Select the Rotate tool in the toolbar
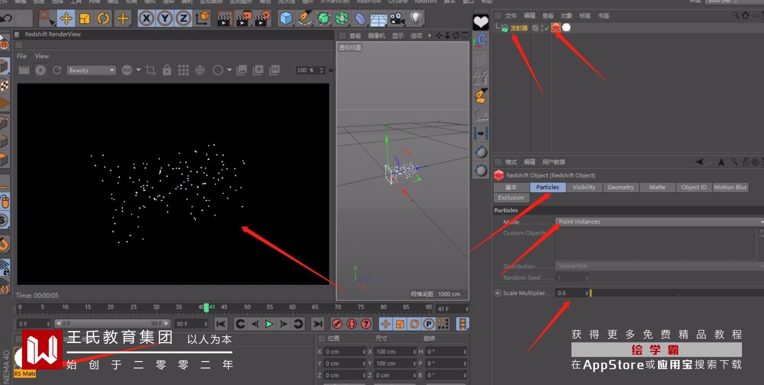Image resolution: width=764 pixels, height=385 pixels. click(x=103, y=19)
